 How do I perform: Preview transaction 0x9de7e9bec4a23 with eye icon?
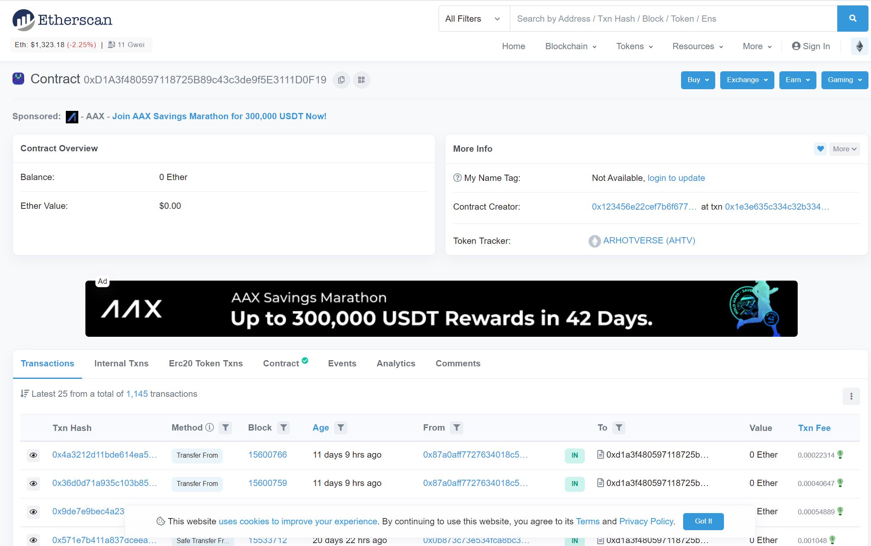click(33, 512)
